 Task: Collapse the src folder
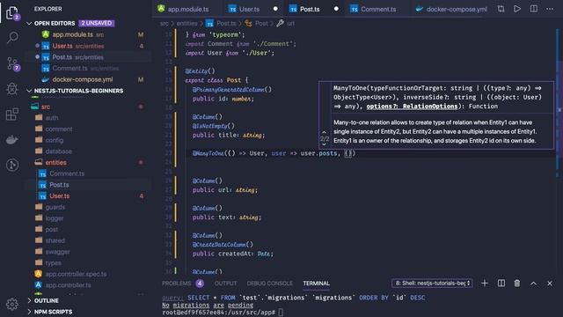88,107
